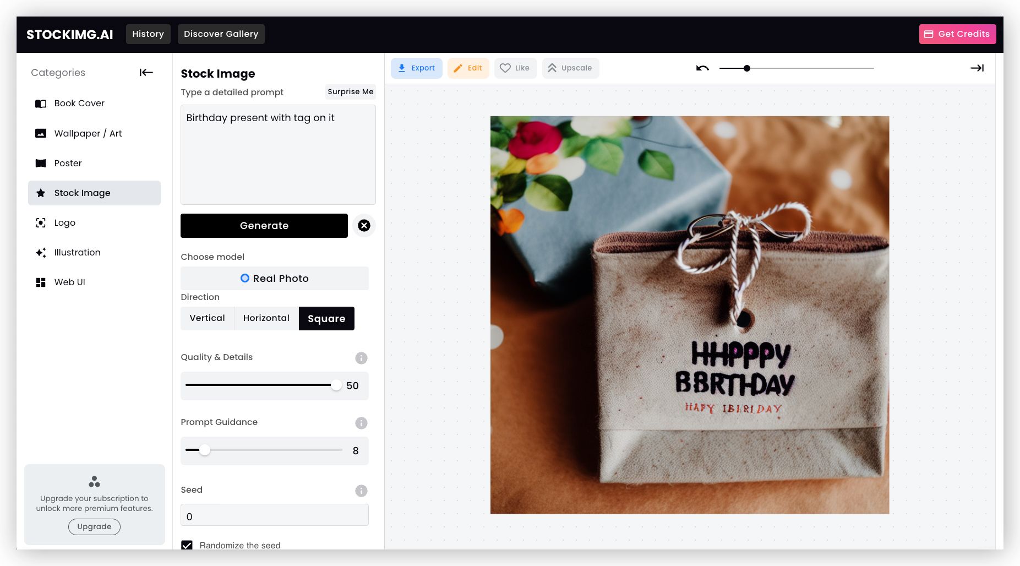Viewport: 1020px width, 566px height.
Task: Click the download icon in Export
Action: [402, 68]
